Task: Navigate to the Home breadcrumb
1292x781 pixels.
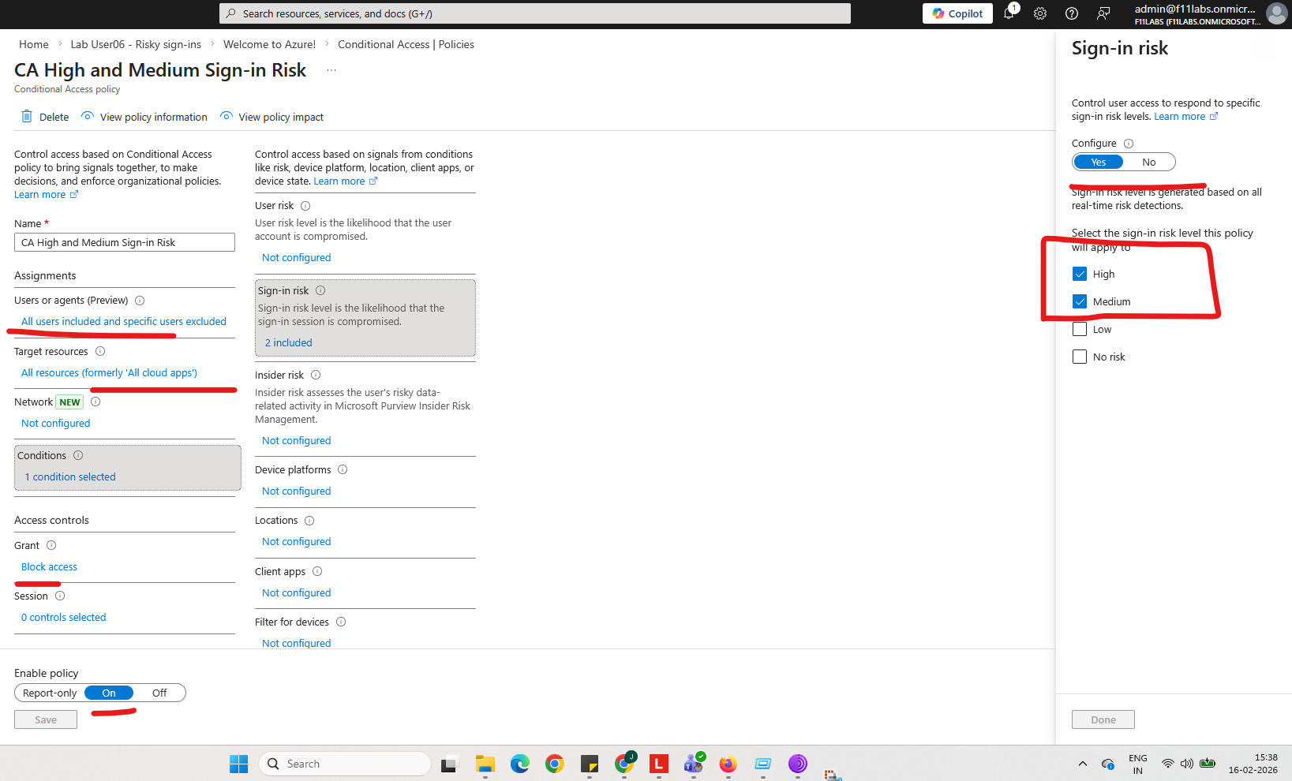Action: click(x=34, y=44)
